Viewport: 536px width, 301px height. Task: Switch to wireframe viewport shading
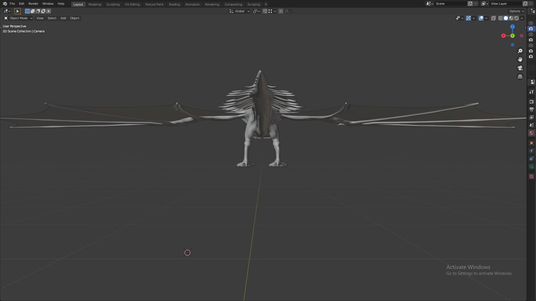pos(501,18)
